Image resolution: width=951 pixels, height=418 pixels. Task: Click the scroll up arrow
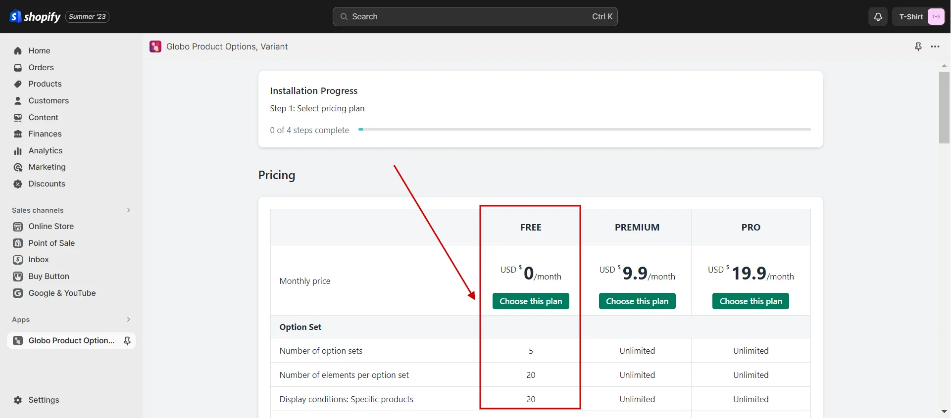pyautogui.click(x=944, y=66)
